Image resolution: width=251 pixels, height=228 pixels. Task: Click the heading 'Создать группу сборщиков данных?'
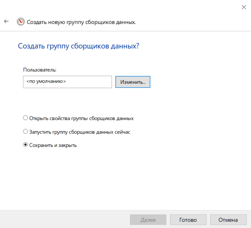(78, 46)
